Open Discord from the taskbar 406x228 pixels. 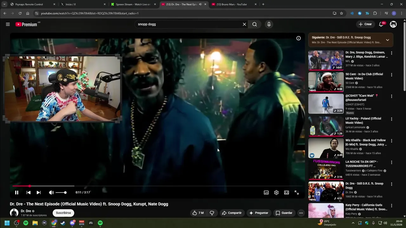tap(72, 223)
